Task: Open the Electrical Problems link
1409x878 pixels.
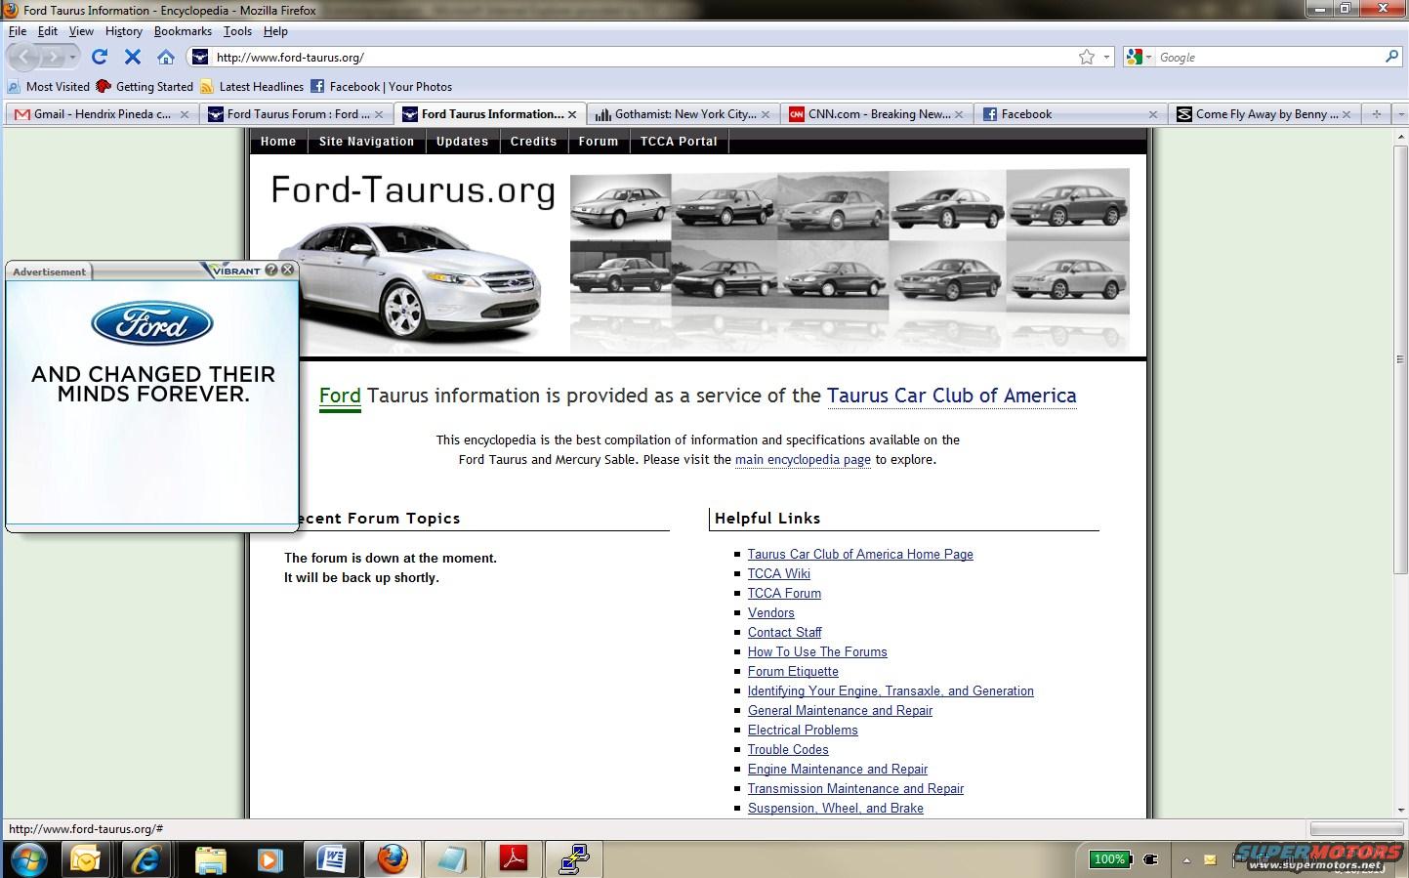Action: click(803, 730)
